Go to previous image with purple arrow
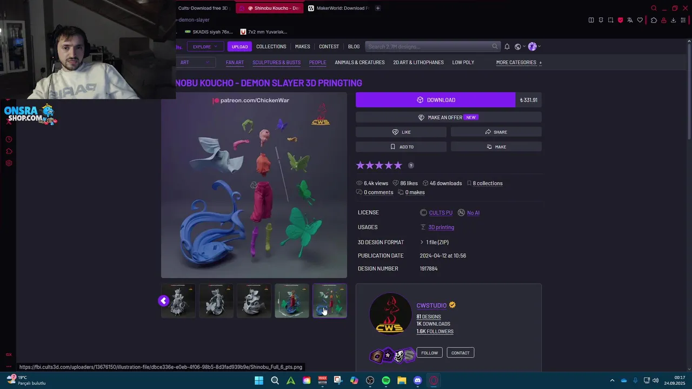This screenshot has width=692, height=389. click(163, 301)
